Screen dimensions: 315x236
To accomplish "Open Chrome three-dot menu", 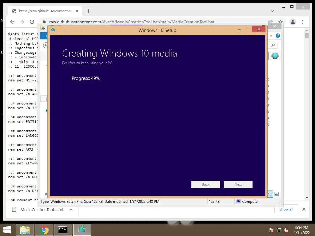I will pos(303,22).
